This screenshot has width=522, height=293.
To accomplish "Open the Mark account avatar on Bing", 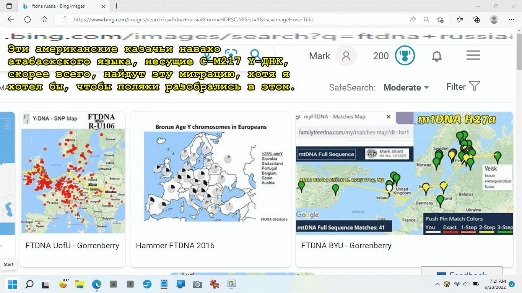I will pyautogui.click(x=346, y=56).
